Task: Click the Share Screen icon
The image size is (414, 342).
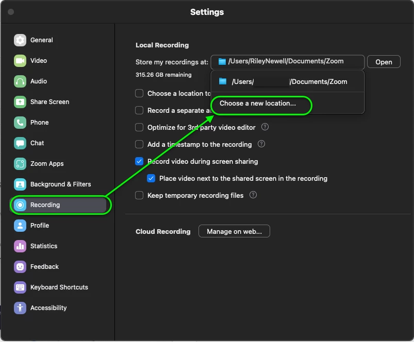Action: click(x=20, y=102)
